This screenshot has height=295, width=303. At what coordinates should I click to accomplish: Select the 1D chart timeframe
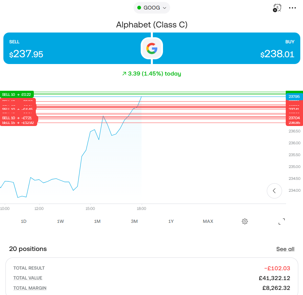click(24, 221)
